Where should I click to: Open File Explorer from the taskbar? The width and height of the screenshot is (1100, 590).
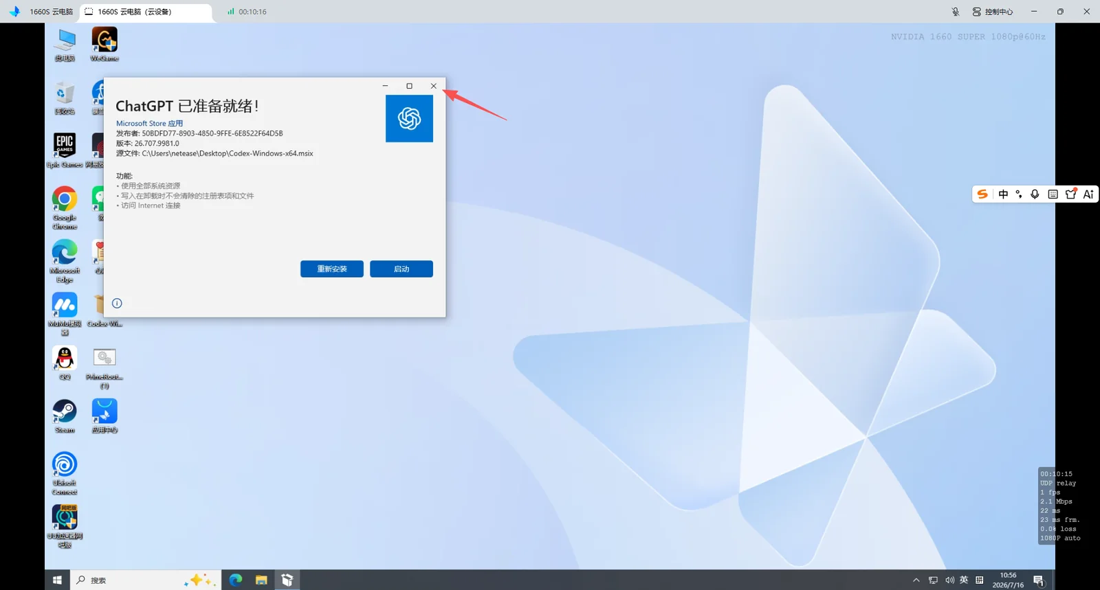point(261,580)
